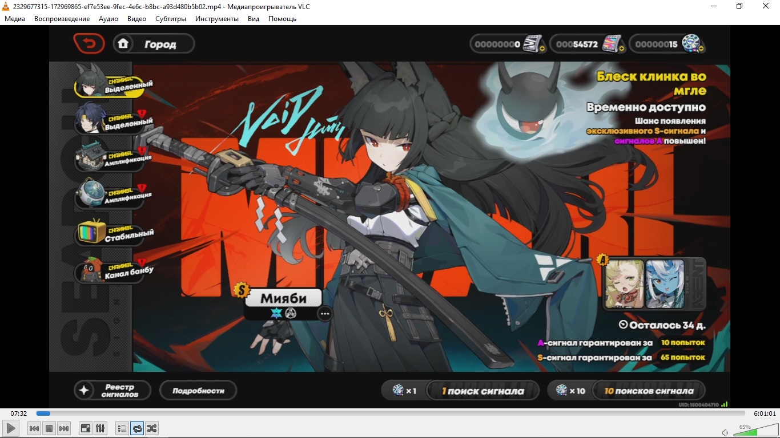This screenshot has height=438, width=780.
Task: Click the total time 6:01:01
Action: [765, 413]
